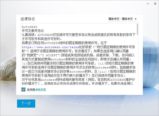
Task: Click the 许可及服务协议 title line
Action: pyautogui.click(x=33, y=31)
